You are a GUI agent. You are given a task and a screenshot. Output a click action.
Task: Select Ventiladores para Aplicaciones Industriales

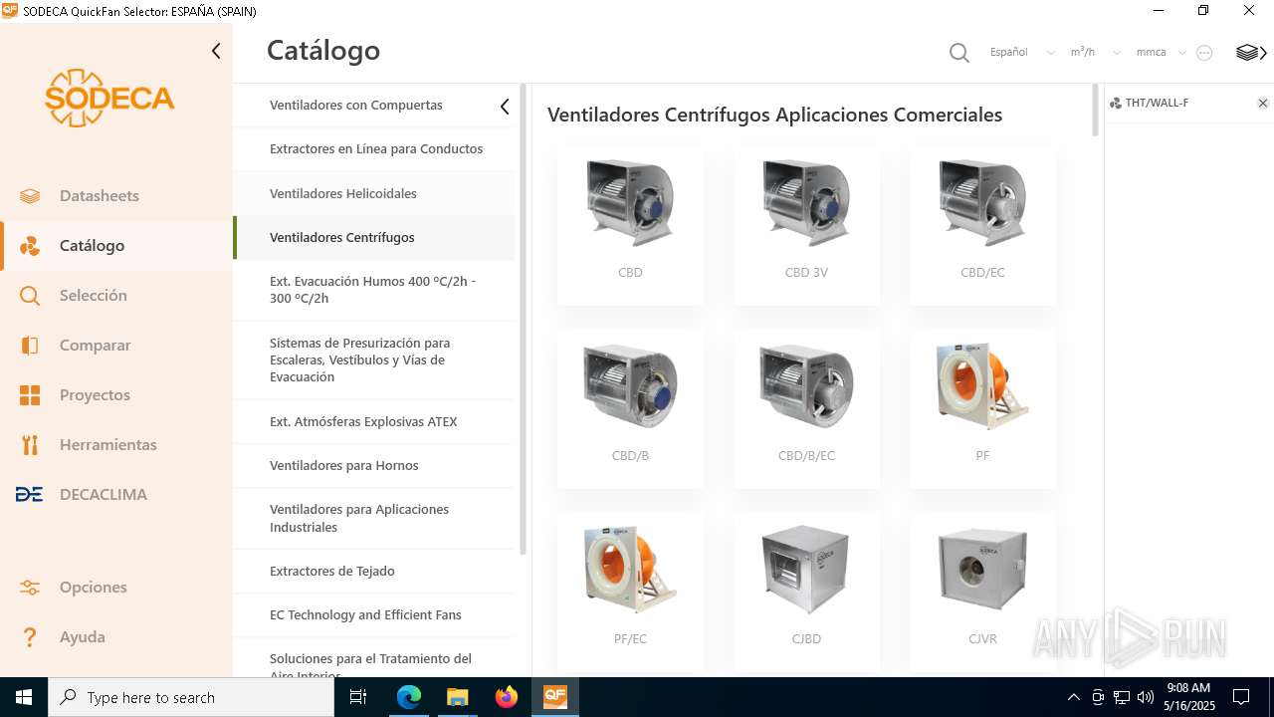(374, 519)
